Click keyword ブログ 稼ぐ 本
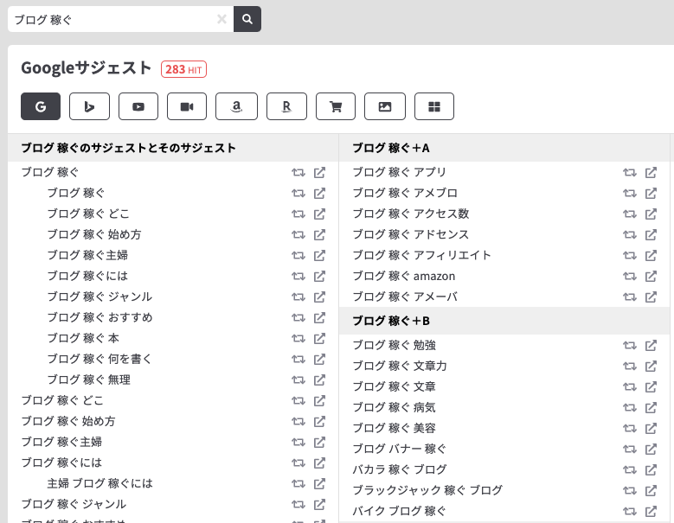This screenshot has height=523, width=674. [x=83, y=338]
